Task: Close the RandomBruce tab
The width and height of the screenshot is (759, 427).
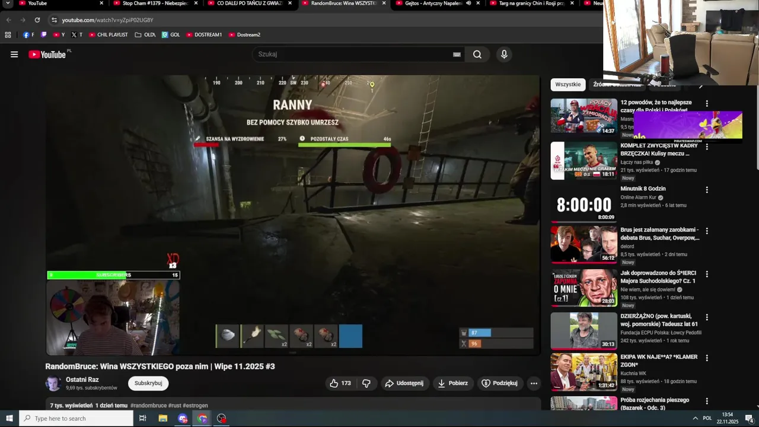Action: (x=384, y=3)
